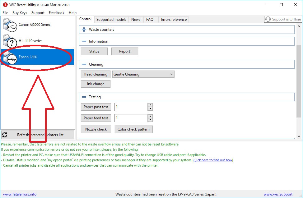Viewport: 303px width, 198px height.
Task: Run the Paper pass test
Action: tap(96, 107)
